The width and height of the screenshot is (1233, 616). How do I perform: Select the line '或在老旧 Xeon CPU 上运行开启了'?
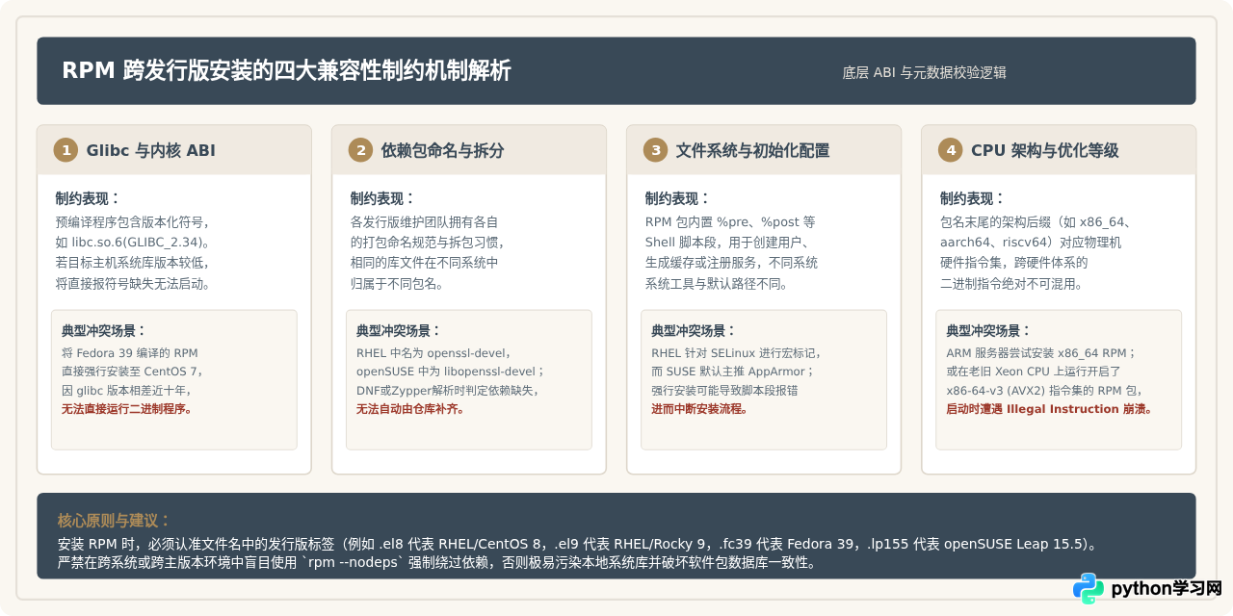coord(1034,371)
